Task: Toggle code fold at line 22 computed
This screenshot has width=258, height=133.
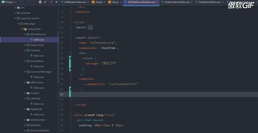Action: [71, 79]
